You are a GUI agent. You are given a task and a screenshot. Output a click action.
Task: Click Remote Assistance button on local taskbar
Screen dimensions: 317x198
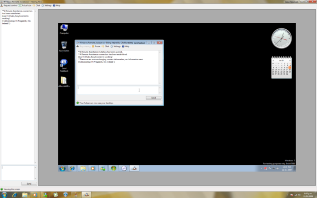pos(86,195)
